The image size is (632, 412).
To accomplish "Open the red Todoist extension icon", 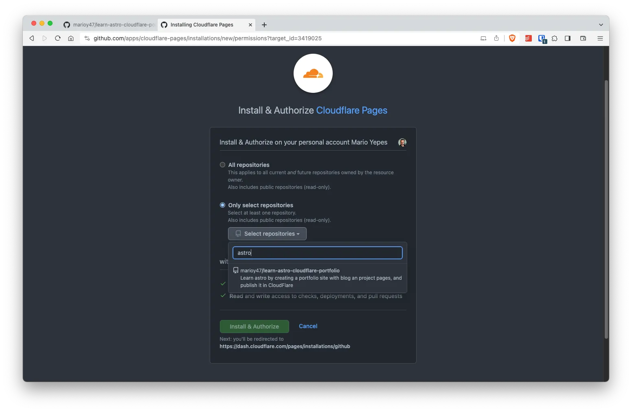I will coord(528,38).
